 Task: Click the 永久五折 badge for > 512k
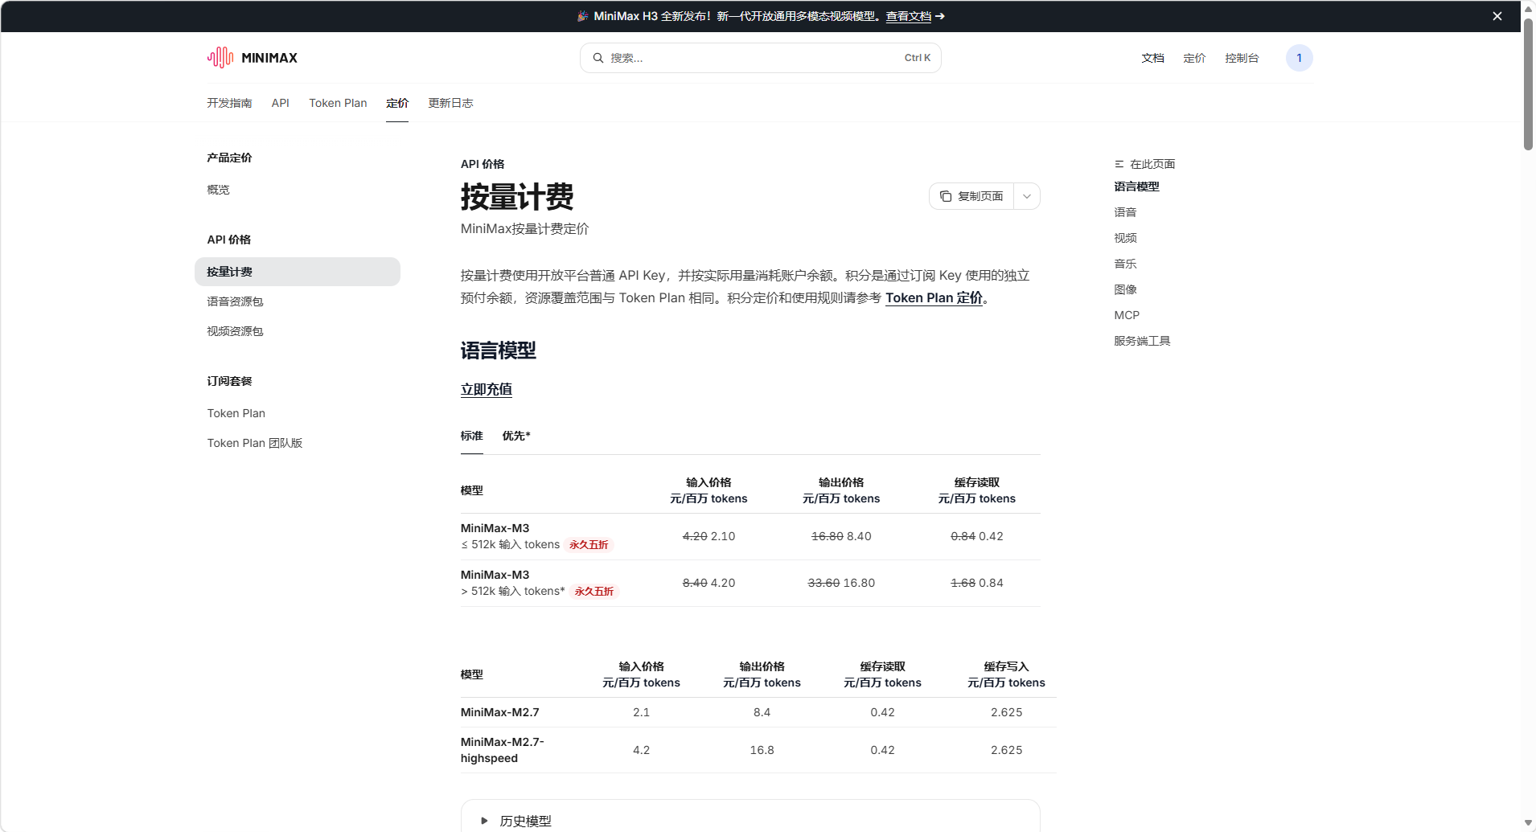click(x=593, y=592)
